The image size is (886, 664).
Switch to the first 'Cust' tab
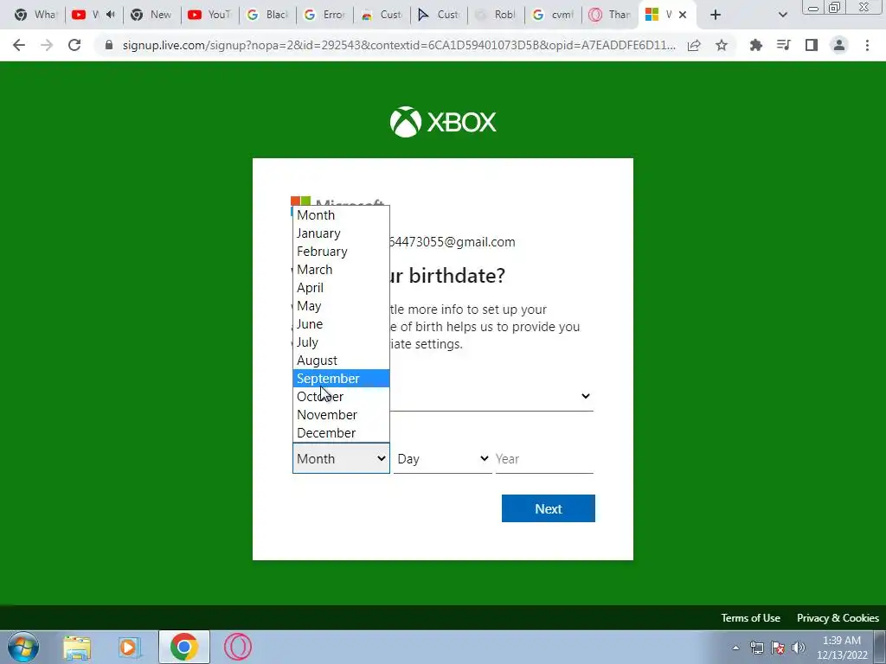click(x=382, y=15)
